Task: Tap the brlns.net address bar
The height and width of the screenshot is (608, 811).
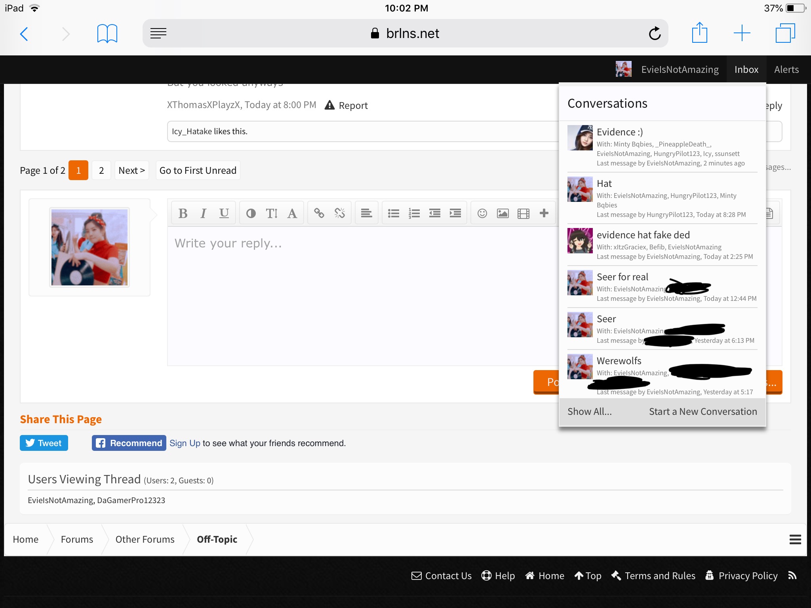Action: pos(405,33)
